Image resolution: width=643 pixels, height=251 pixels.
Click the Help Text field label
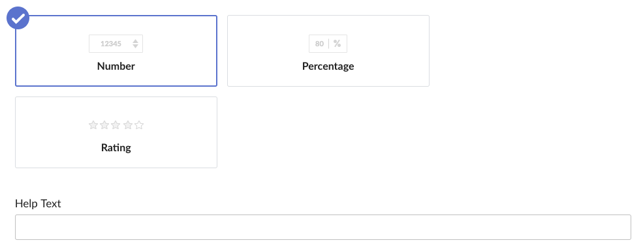click(x=38, y=203)
